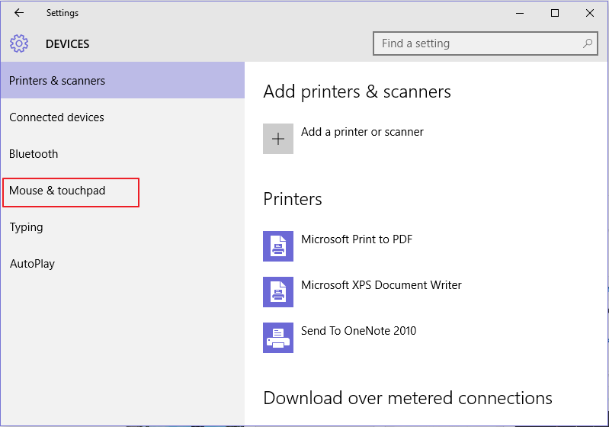The height and width of the screenshot is (427, 609).
Task: Maximize the Settings window
Action: pos(555,13)
